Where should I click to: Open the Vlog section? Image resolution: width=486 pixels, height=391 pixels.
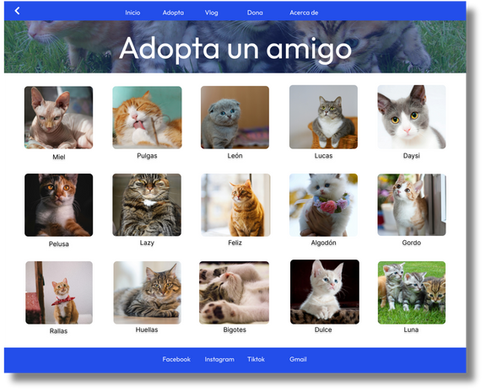click(212, 13)
